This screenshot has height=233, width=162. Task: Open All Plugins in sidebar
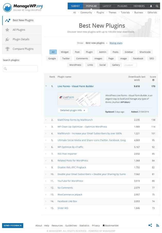pyautogui.click(x=22, y=30)
